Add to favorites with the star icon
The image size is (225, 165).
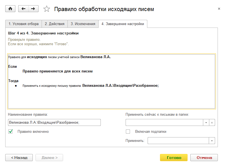pyautogui.click(x=47, y=9)
